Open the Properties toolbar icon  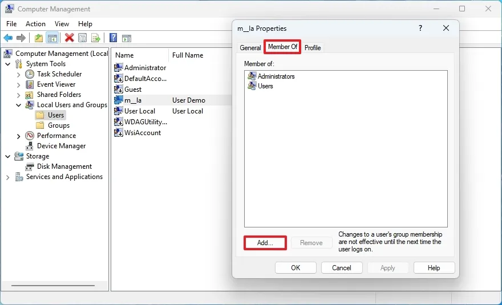tap(82, 38)
